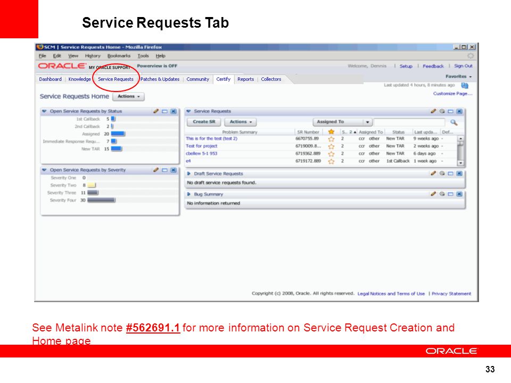Close the Open Service Requests by Status panel
This screenshot has height=383, width=511.
pos(174,111)
